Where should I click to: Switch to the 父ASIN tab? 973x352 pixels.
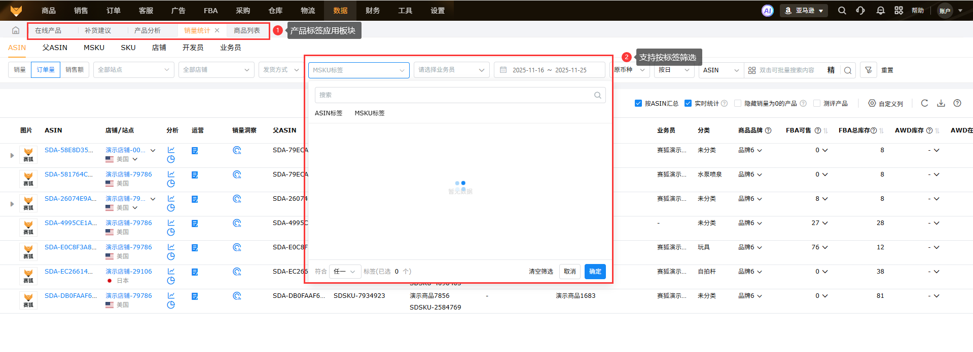point(55,48)
